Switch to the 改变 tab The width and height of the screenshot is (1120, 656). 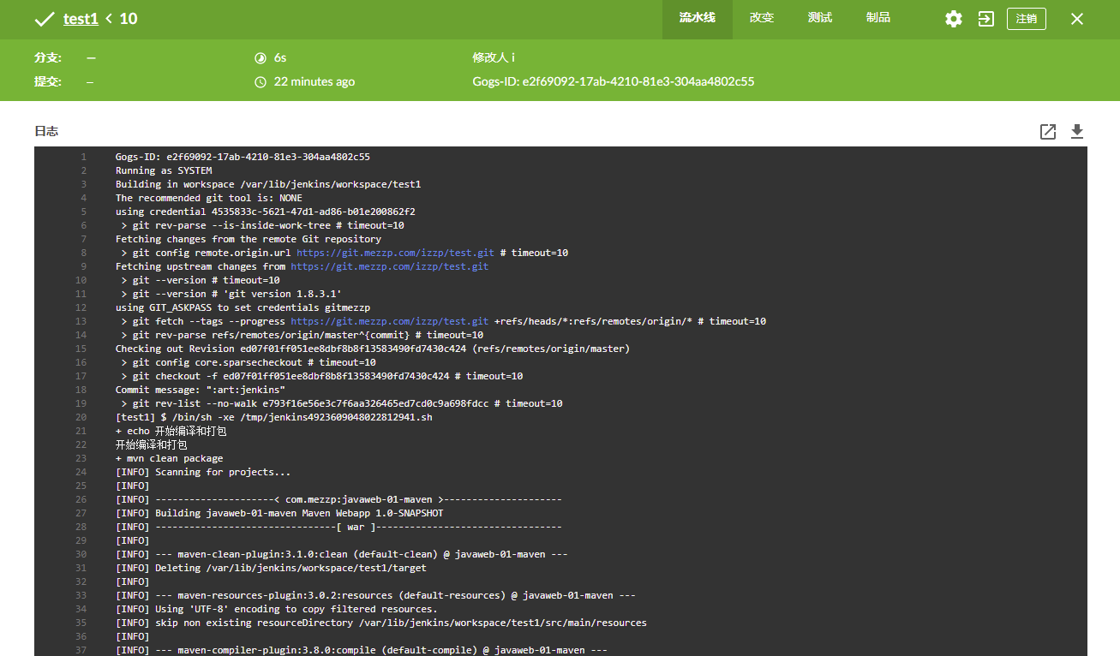point(762,19)
